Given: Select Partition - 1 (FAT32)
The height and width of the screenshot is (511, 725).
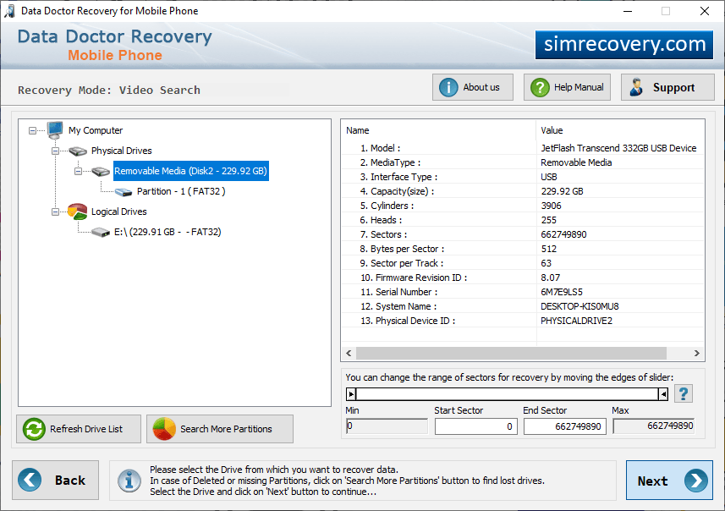Looking at the screenshot, I should pos(181,191).
